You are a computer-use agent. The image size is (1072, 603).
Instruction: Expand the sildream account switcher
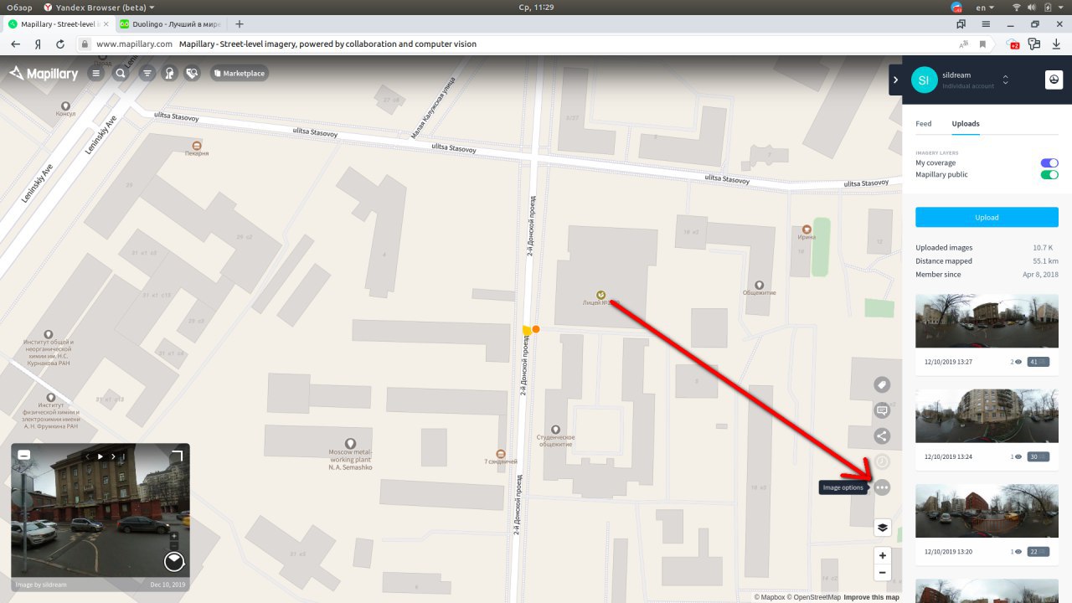1005,80
